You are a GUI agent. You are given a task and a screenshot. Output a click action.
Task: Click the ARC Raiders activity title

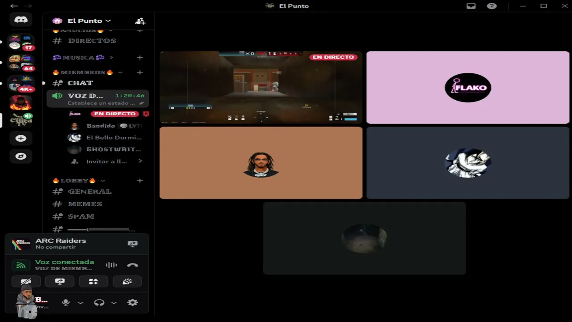point(61,241)
